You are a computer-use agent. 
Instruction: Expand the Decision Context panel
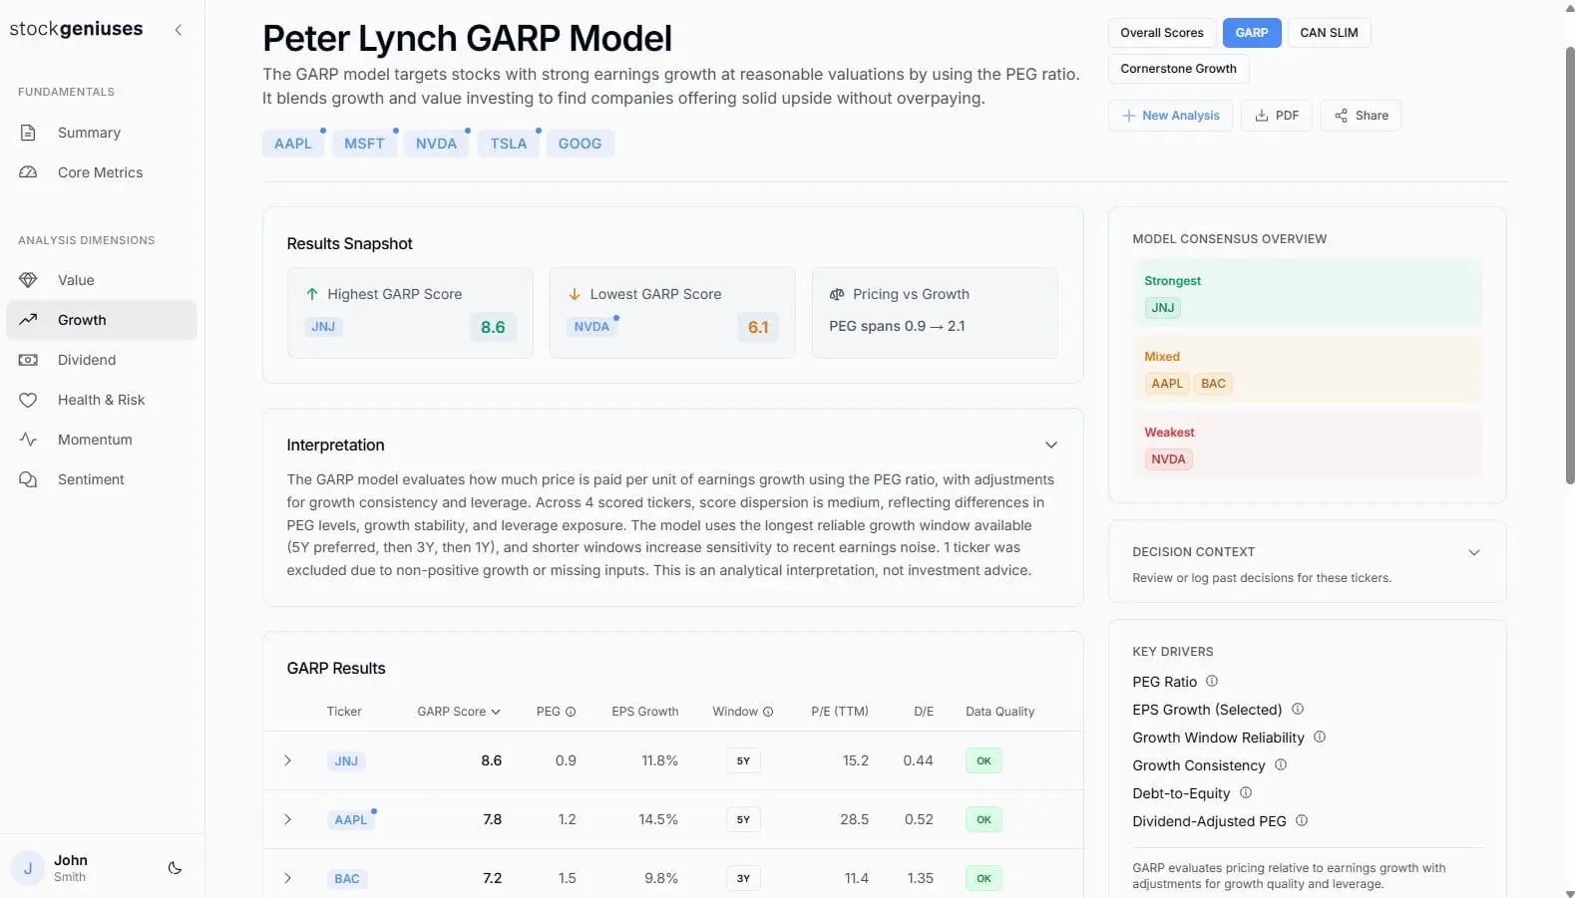[1473, 552]
